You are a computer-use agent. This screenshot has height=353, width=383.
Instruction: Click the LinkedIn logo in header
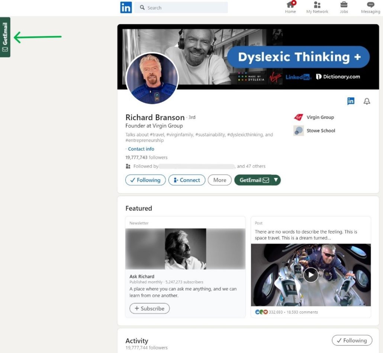126,7
